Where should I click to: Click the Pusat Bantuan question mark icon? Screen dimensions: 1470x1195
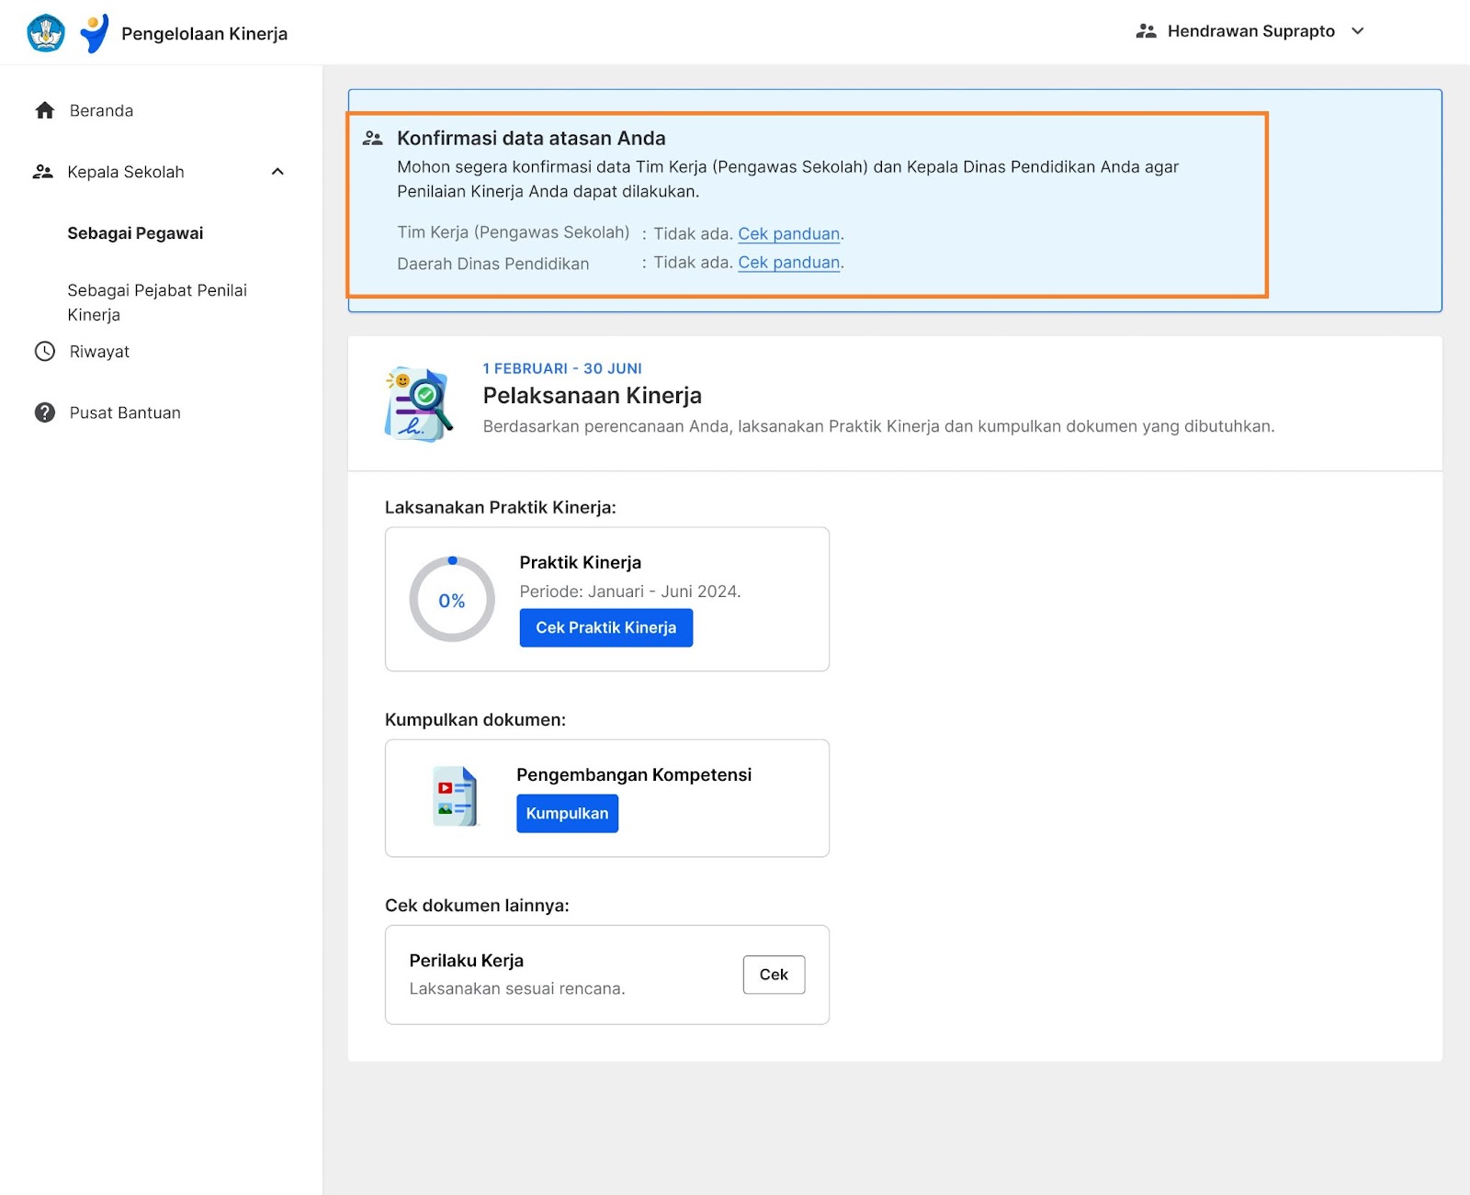coord(45,413)
